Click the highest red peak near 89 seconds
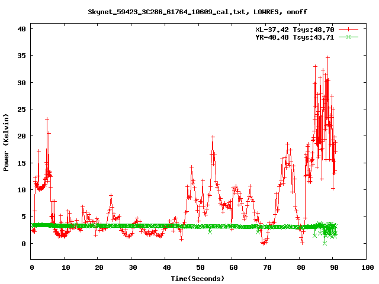This screenshot has height=284, width=379. [x=327, y=57]
